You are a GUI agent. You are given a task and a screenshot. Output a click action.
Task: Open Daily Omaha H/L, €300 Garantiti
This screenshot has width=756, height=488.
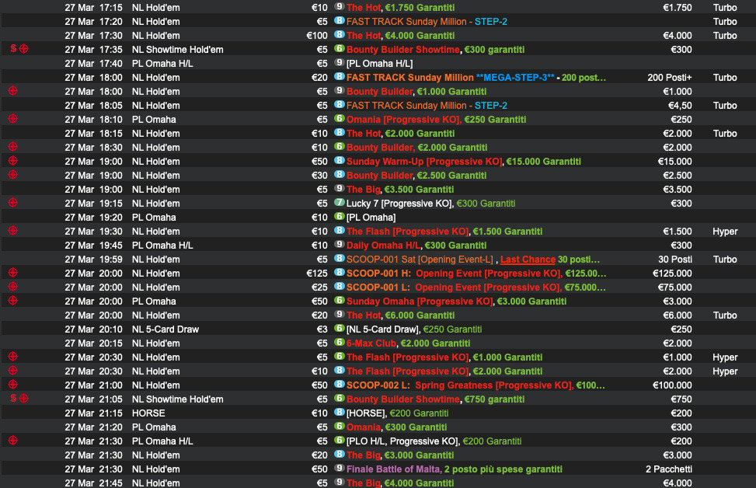click(x=416, y=246)
